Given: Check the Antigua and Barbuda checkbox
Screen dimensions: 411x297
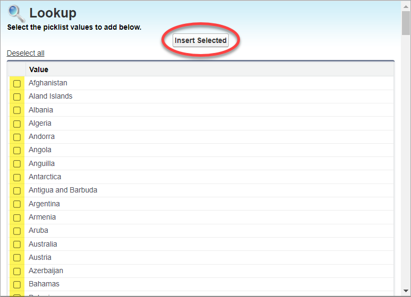Looking at the screenshot, I should click(x=17, y=191).
